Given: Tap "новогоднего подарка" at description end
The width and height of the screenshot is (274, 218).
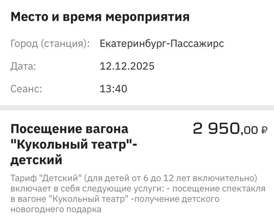Looking at the screenshot, I should (x=56, y=209).
